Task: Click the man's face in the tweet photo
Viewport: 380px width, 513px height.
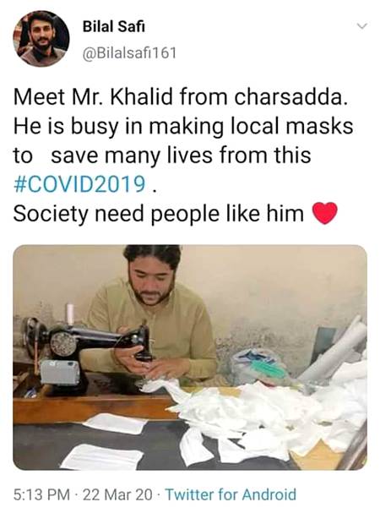Action: [x=150, y=278]
